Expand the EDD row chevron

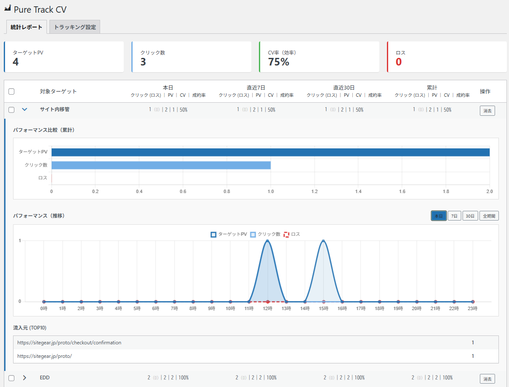[24, 378]
